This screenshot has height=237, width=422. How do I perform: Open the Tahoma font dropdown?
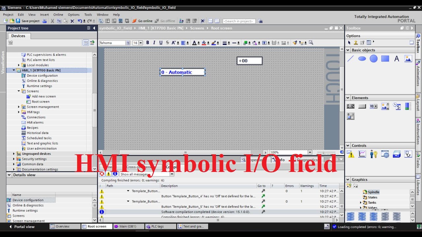(x=128, y=43)
